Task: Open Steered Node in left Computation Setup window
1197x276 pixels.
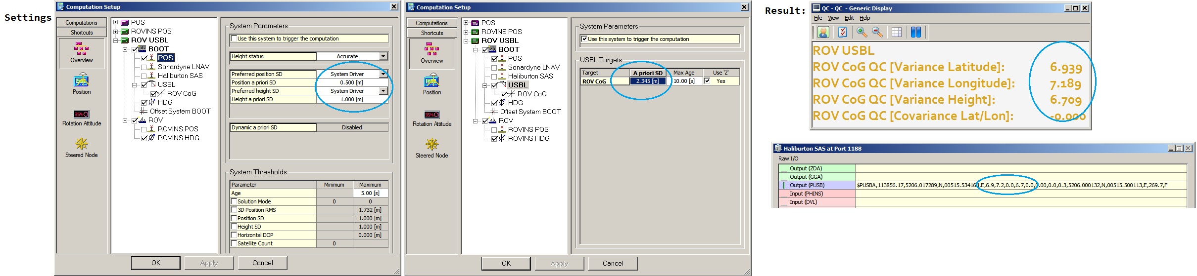Action: 82,148
